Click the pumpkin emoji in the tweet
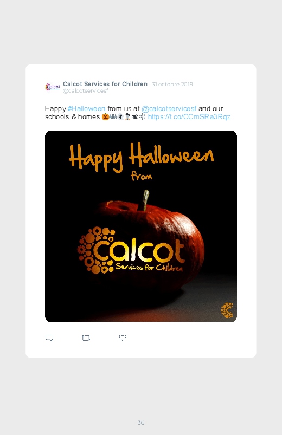The height and width of the screenshot is (435, 282). tap(105, 116)
